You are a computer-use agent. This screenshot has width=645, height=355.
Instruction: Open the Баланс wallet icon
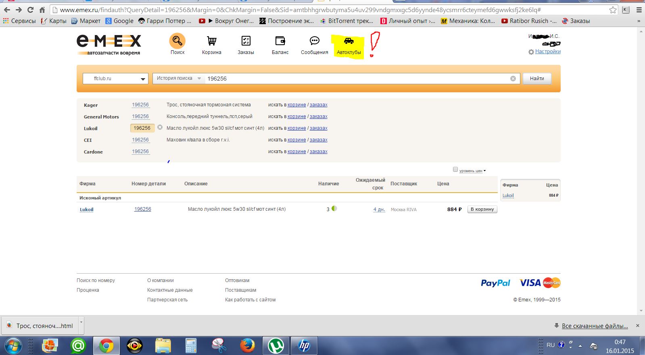[x=280, y=41]
